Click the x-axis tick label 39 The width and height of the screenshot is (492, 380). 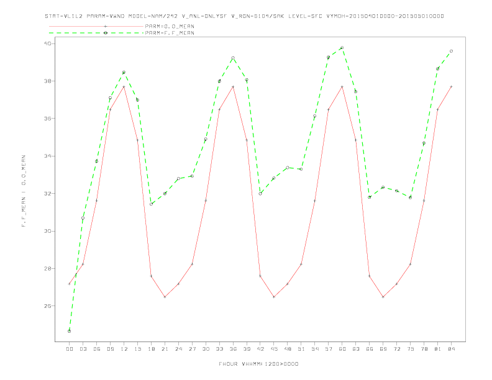247,349
